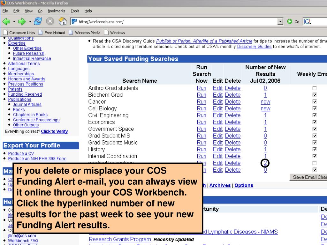327x245 pixels.
Task: Open the Tools menu
Action: point(75,11)
